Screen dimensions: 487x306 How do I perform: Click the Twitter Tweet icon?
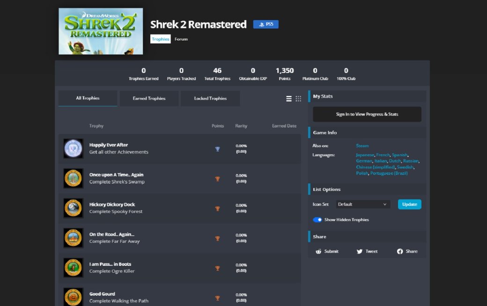coord(360,251)
